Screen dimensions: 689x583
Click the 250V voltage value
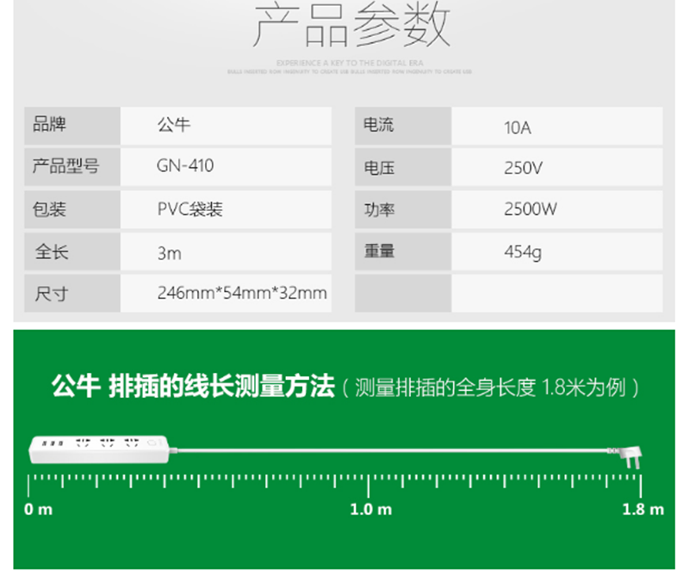[523, 168]
